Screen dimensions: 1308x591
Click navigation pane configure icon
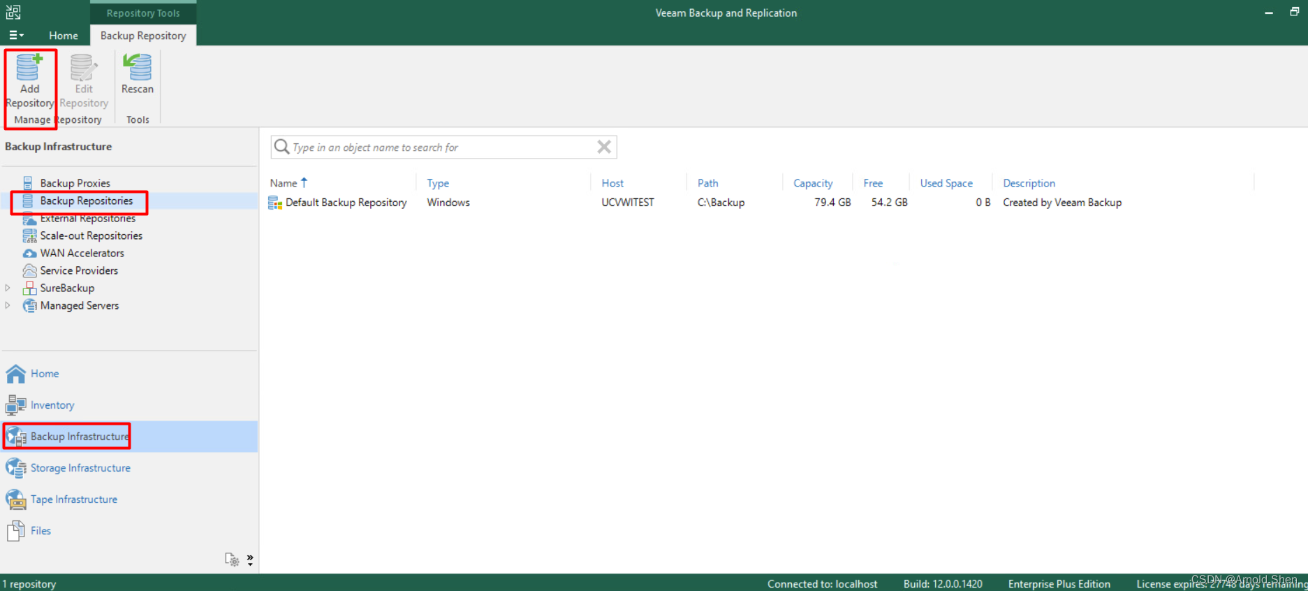click(x=232, y=559)
